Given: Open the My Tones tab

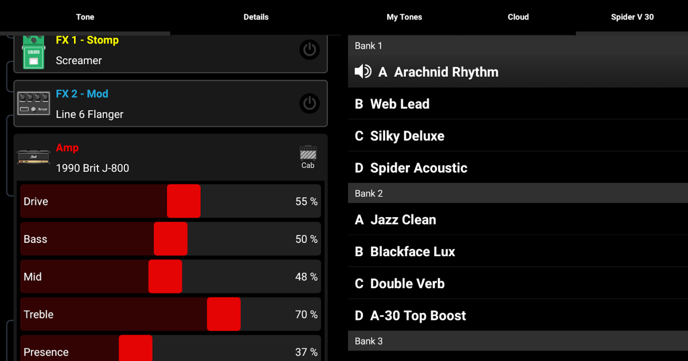Looking at the screenshot, I should (404, 17).
